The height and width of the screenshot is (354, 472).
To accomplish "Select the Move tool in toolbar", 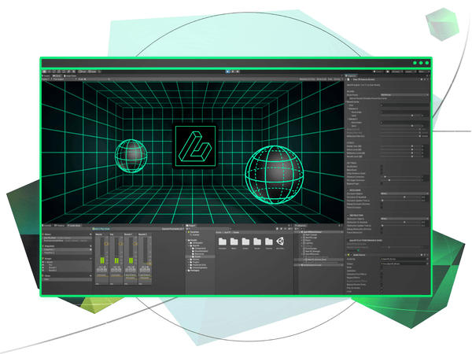I will click(50, 72).
